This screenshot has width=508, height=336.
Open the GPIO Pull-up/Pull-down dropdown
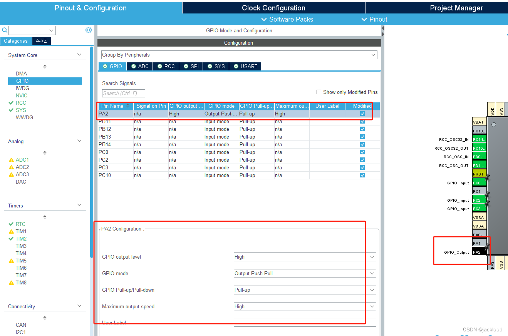coord(305,290)
